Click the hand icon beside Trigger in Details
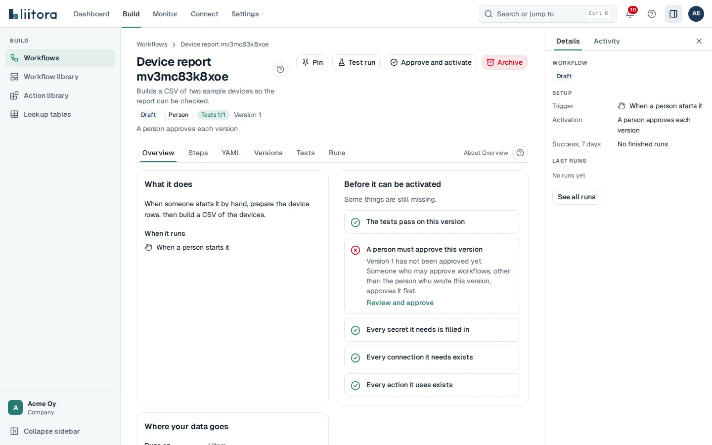 (622, 106)
